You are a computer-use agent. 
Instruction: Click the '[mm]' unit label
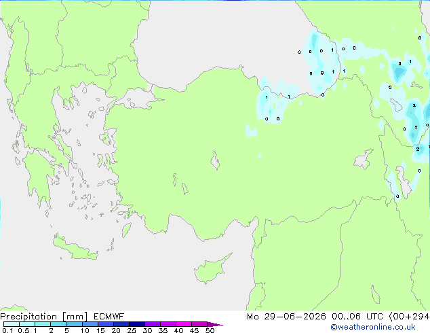pos(75,317)
